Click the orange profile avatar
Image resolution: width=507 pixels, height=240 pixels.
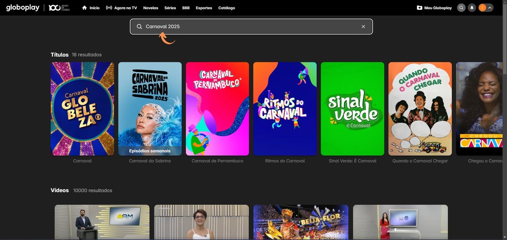point(482,8)
